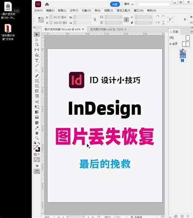Select the Page tool
193x218 pixels.
pos(37,44)
